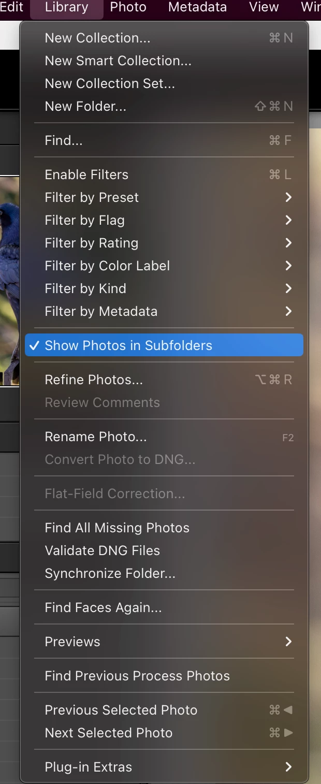Choose New Collection menu item
This screenshot has height=784, width=321.
164,38
